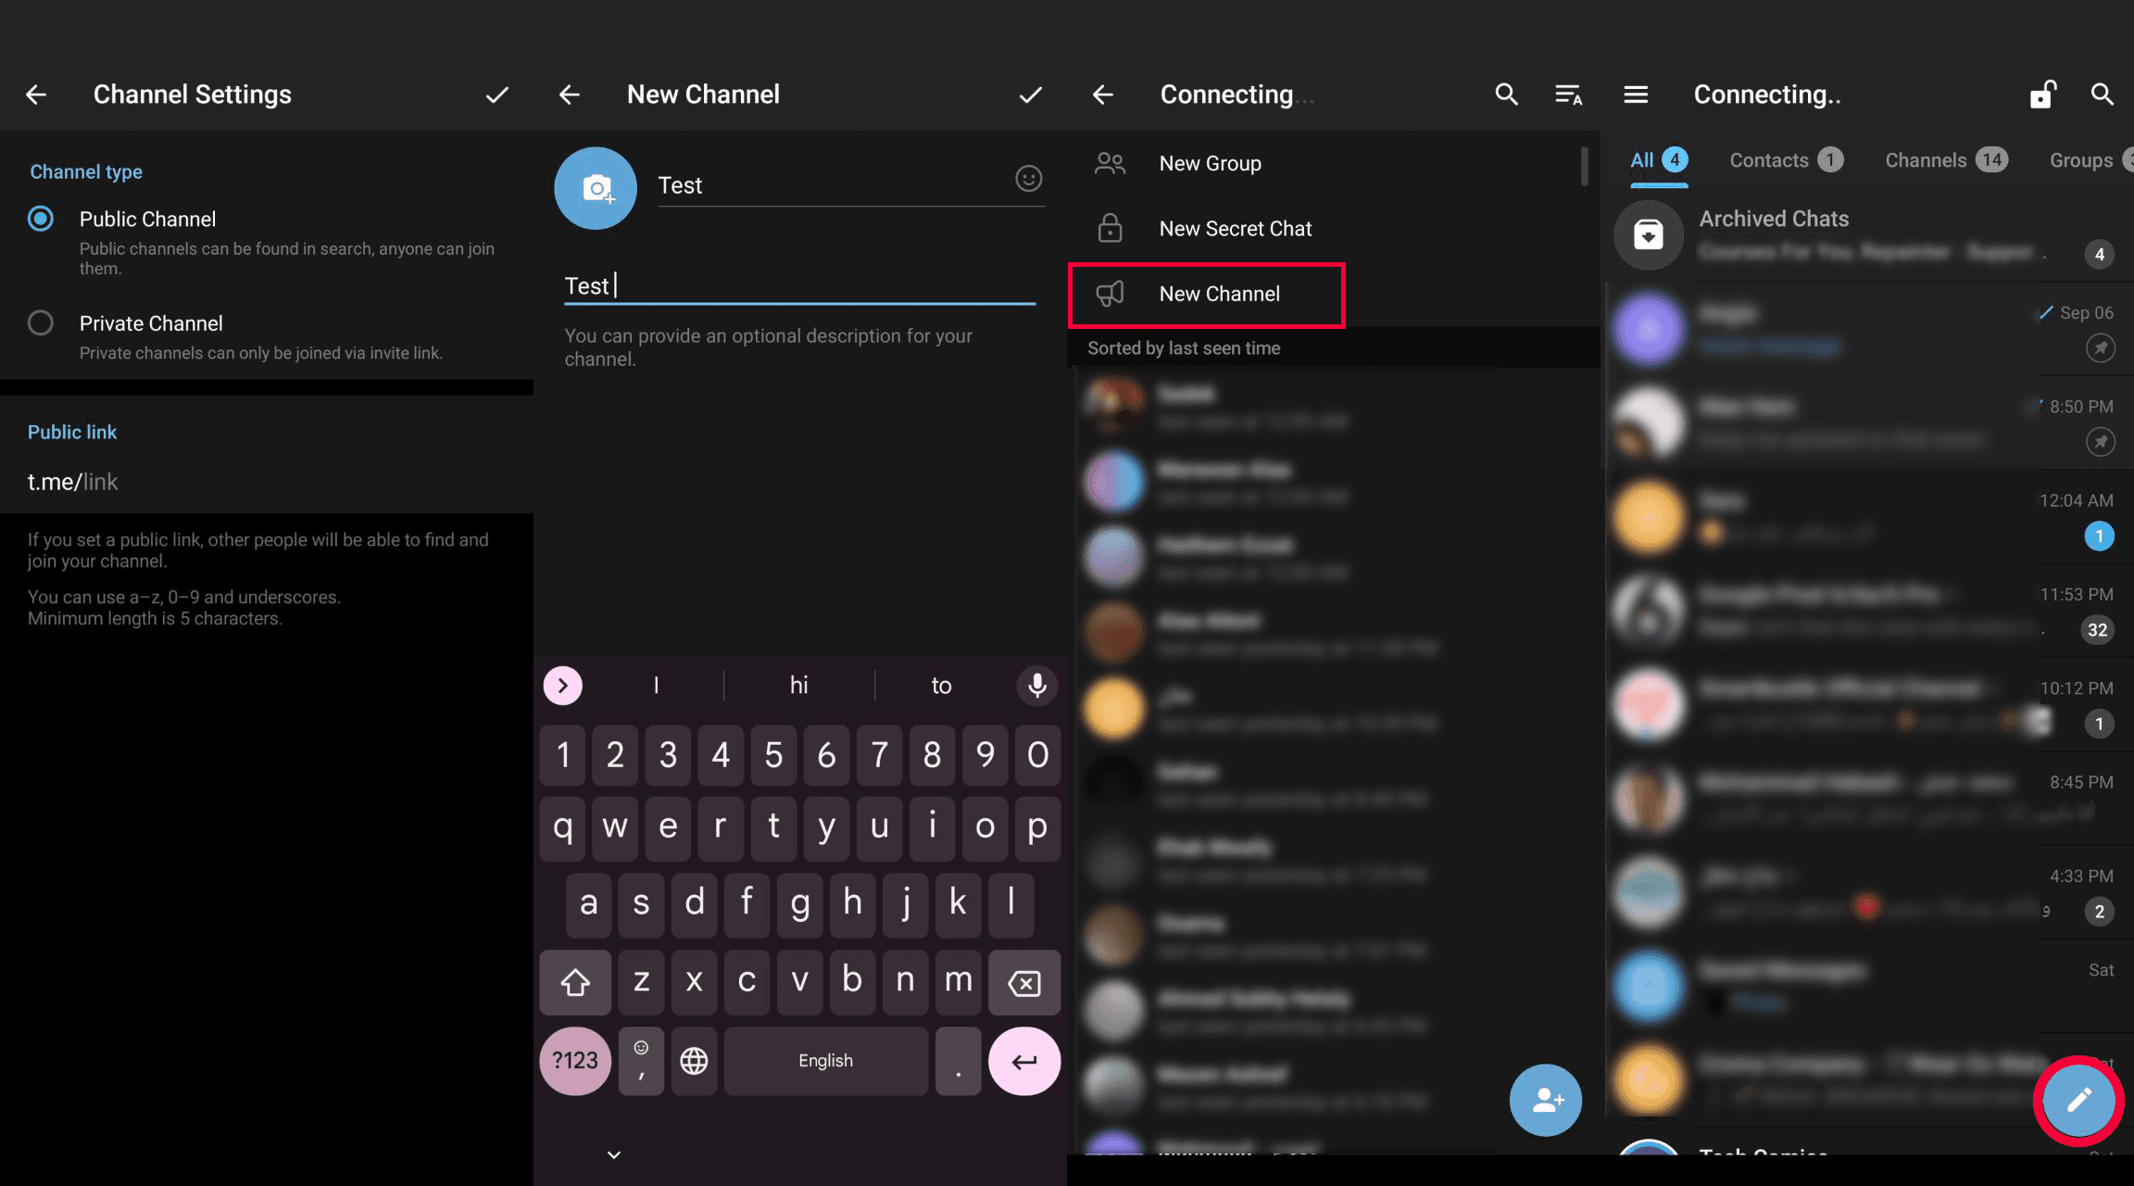The height and width of the screenshot is (1186, 2134).
Task: Open chat with 4:33 PM timestamp
Action: tap(1867, 893)
